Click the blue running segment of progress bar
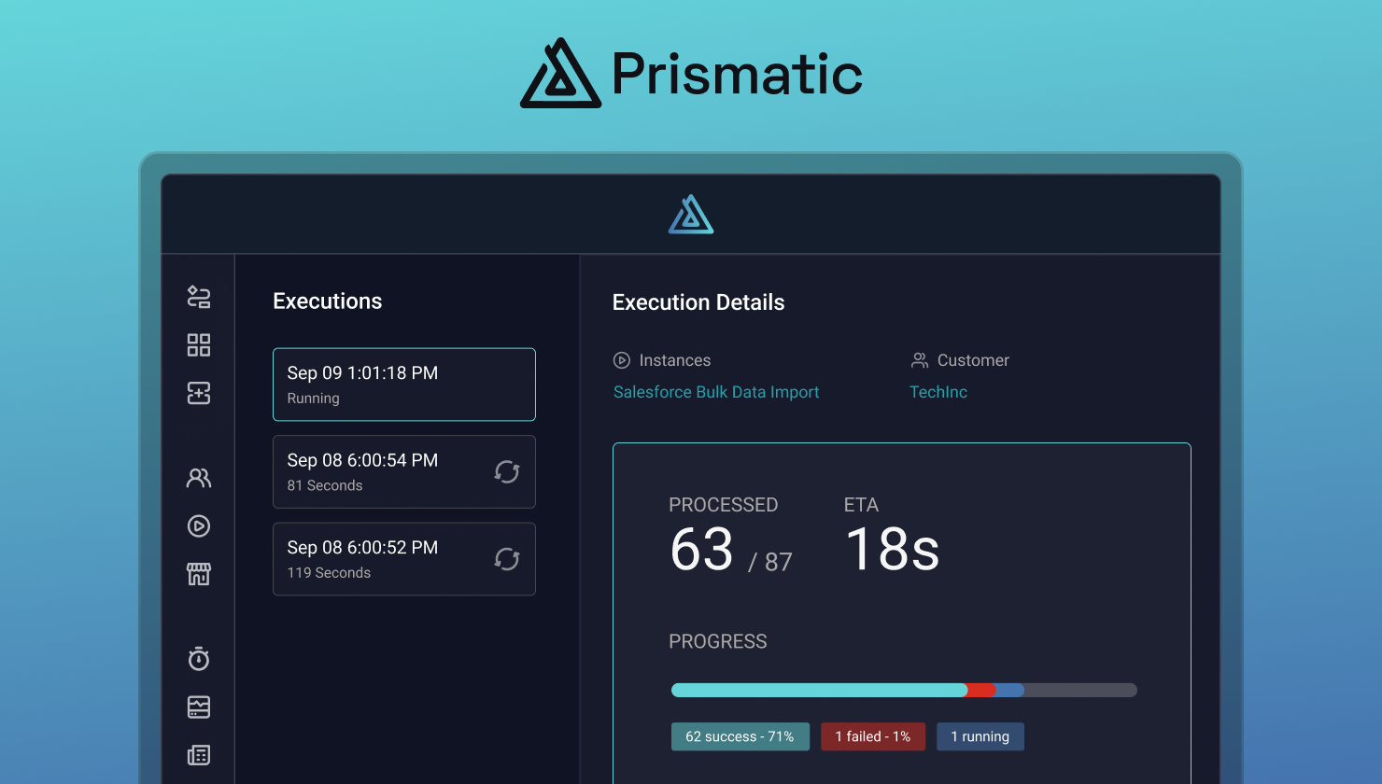Image resolution: width=1382 pixels, height=784 pixels. click(1010, 691)
